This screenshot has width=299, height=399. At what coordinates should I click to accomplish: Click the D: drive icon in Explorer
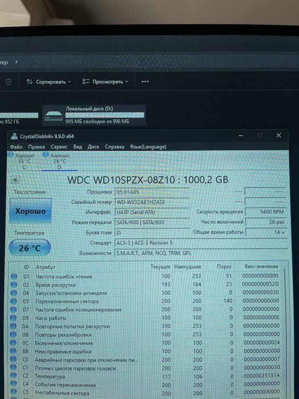tap(54, 117)
